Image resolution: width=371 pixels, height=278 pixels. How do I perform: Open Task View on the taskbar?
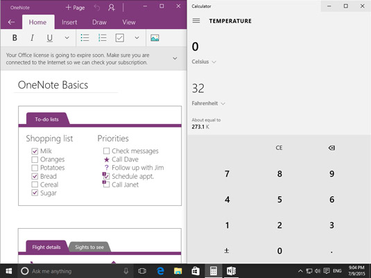coord(142,271)
